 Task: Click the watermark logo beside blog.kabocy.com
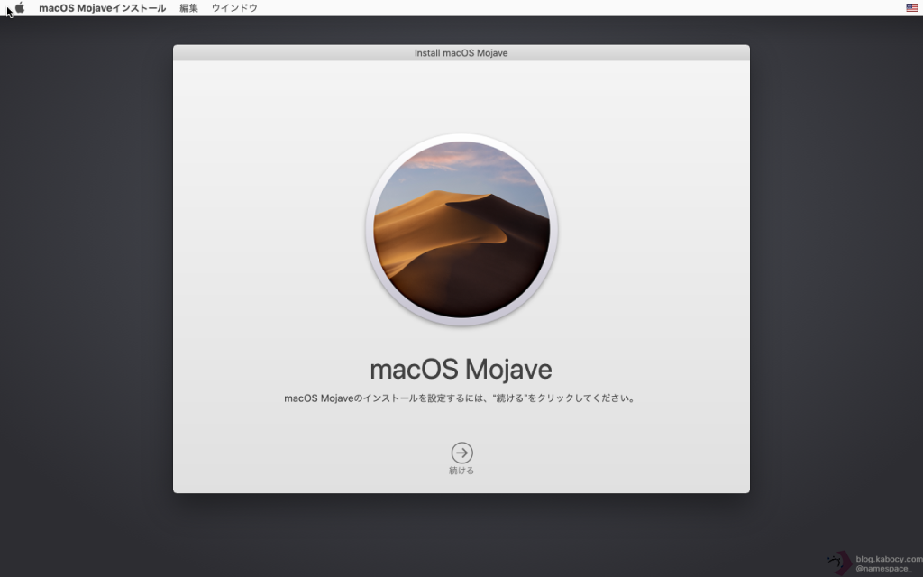pos(840,563)
